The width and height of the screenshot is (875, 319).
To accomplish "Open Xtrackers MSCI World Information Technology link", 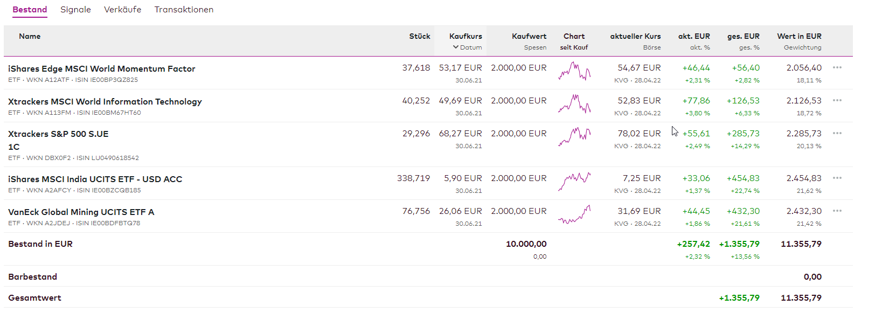I will [105, 102].
